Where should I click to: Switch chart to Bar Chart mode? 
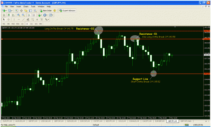(x=4, y=15)
